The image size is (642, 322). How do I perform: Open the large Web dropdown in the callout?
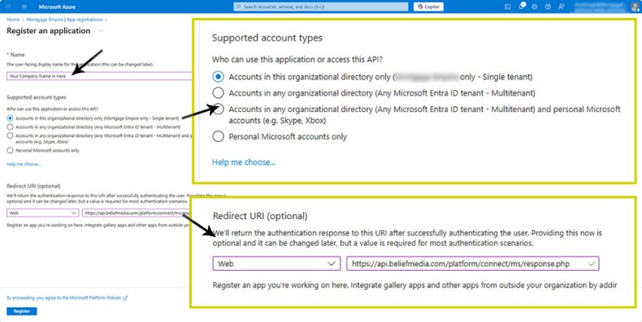coord(276,264)
